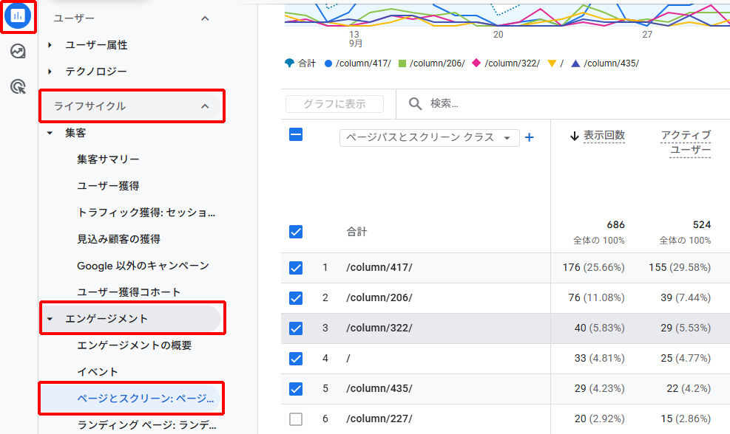This screenshot has width=730, height=434.
Task: Click the 76 (11.08%) views cell
Action: [x=596, y=298]
